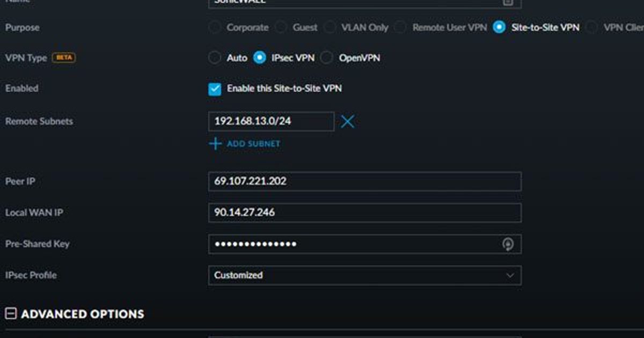Click the Pre-Shared Key regenerate icon
This screenshot has height=338, width=644.
pos(508,245)
